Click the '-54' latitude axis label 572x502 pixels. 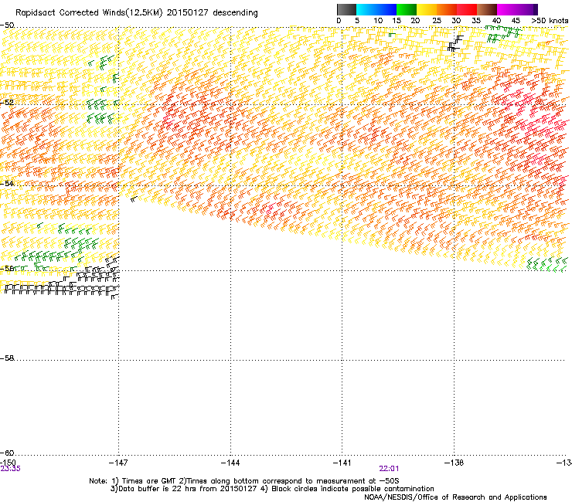click(7, 183)
